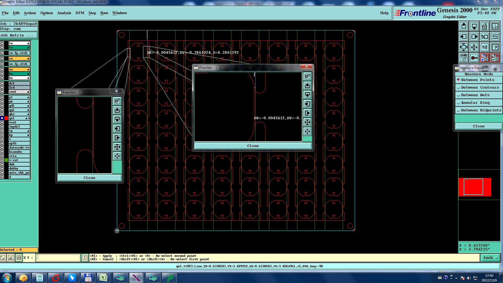This screenshot has width=503, height=283.
Task: Open the Job Matrix ... selector
Action: coord(19,35)
